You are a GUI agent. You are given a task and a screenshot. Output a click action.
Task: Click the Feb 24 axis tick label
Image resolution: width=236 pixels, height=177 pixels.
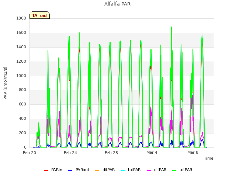coord(70,153)
